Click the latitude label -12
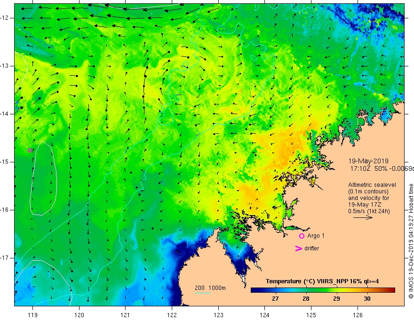 5,18
